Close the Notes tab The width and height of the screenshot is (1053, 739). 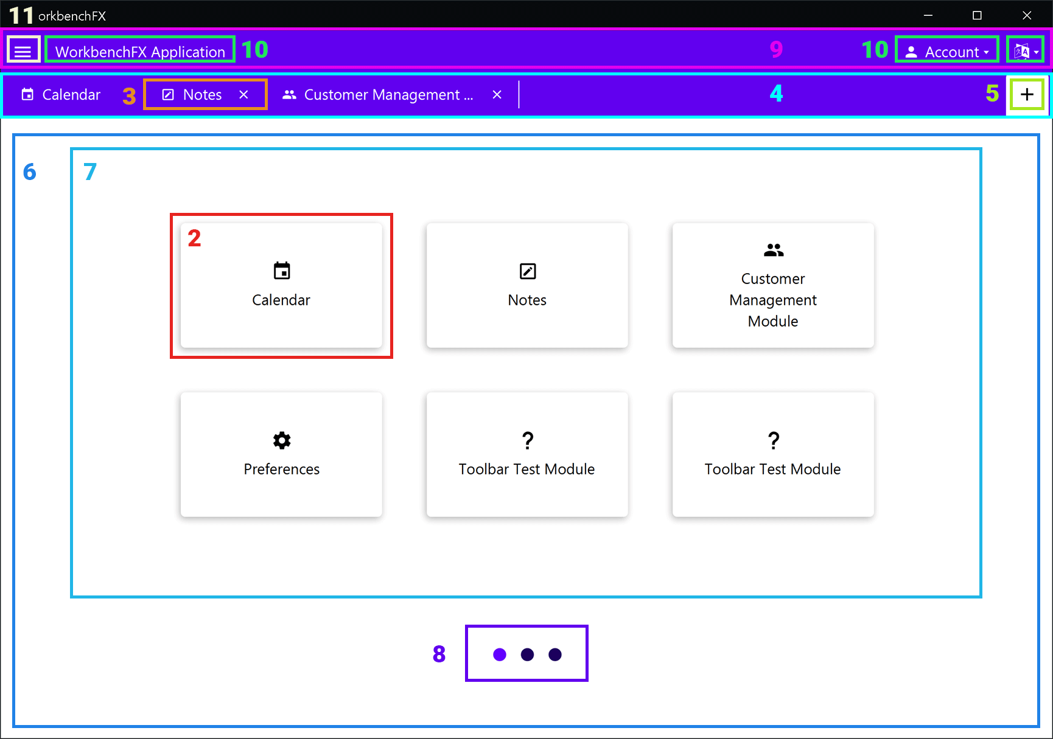tap(243, 95)
